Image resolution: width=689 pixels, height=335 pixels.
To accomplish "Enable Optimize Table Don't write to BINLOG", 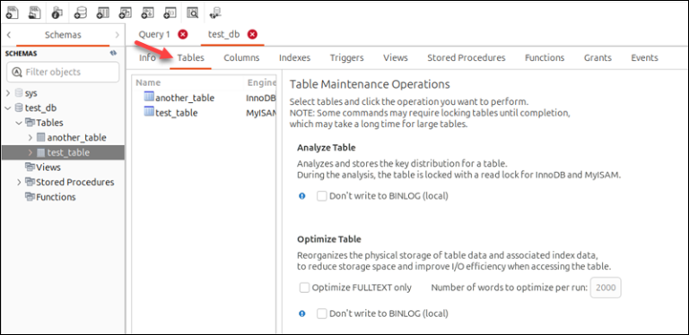I will click(x=322, y=314).
